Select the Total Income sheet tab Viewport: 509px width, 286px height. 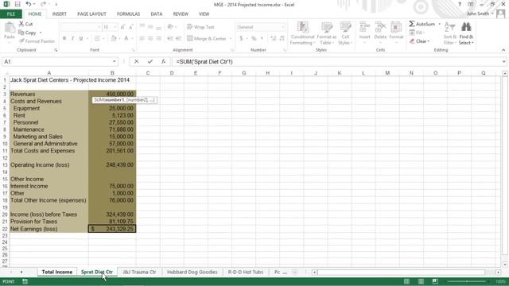click(x=57, y=272)
